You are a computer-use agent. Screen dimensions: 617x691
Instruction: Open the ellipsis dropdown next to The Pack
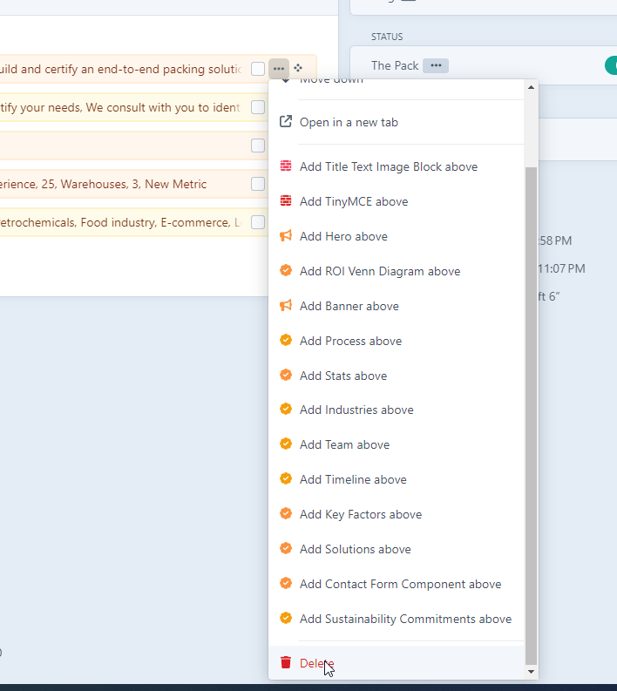436,65
